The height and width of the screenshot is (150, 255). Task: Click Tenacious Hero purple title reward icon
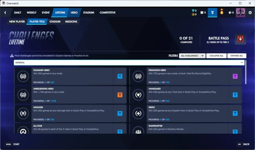pyautogui.click(x=235, y=76)
